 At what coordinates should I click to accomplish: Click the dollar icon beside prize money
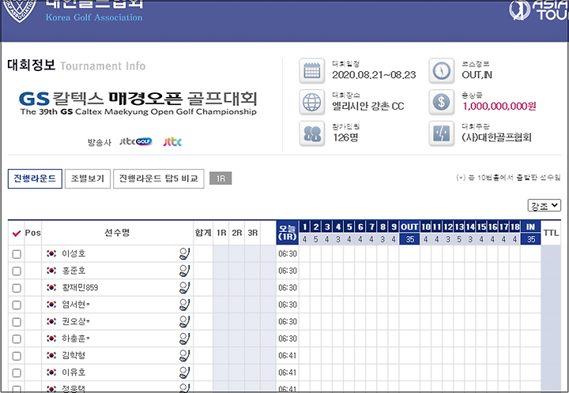pos(441,102)
